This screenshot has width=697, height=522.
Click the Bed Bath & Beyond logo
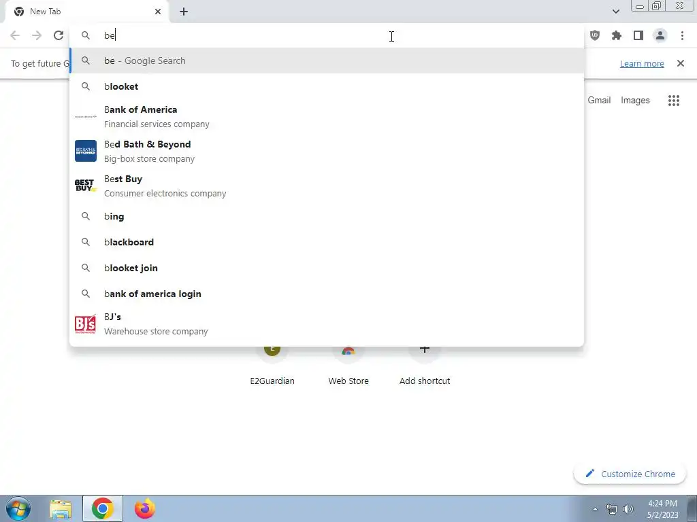click(x=85, y=151)
